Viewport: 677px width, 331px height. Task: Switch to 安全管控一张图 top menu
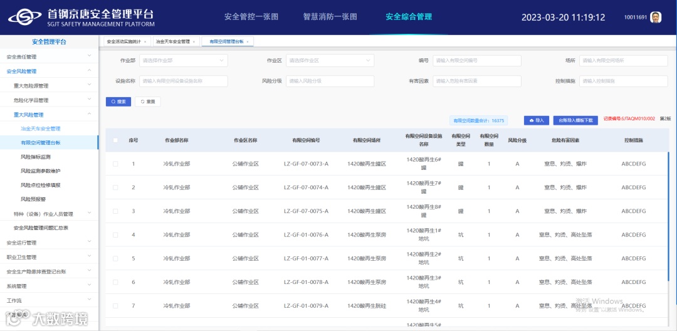[x=251, y=17]
